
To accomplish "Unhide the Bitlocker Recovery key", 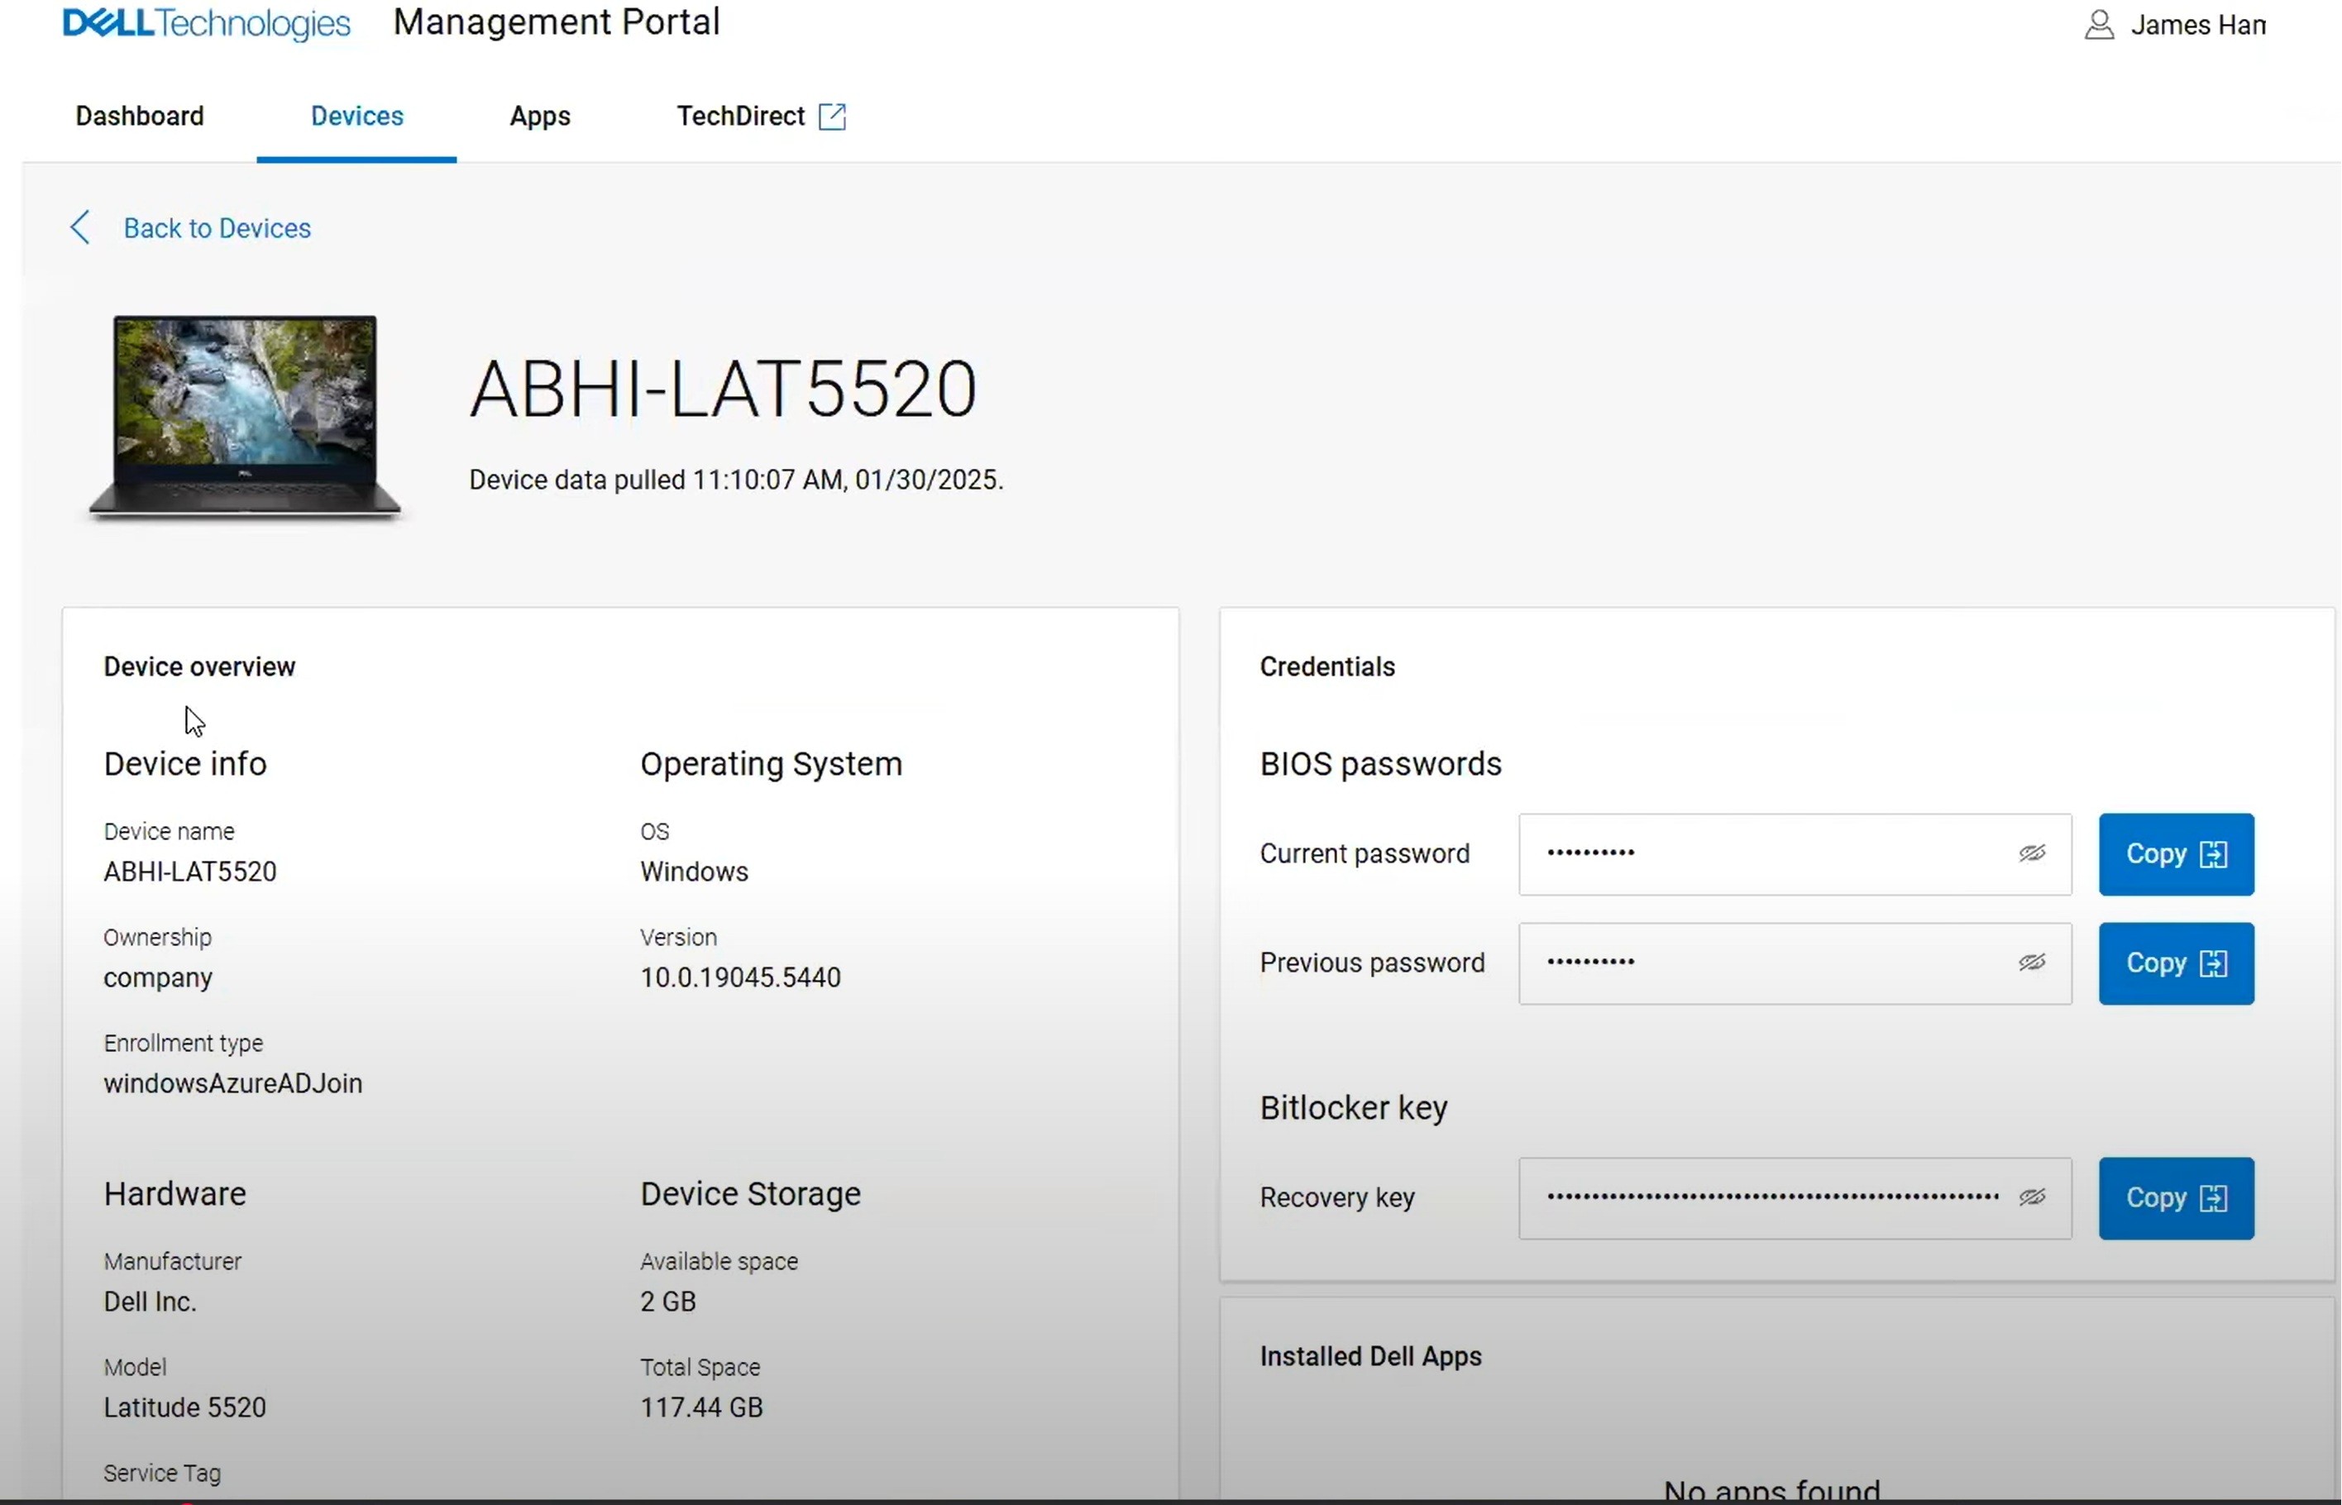I will tap(2032, 1197).
